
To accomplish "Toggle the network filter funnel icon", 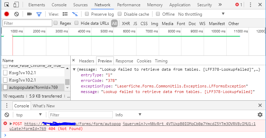I will click(x=39, y=14).
